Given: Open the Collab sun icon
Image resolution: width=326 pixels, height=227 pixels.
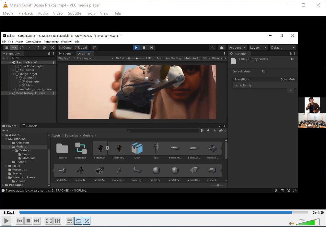Looking at the screenshot, I should pyautogui.click(x=212, y=47).
